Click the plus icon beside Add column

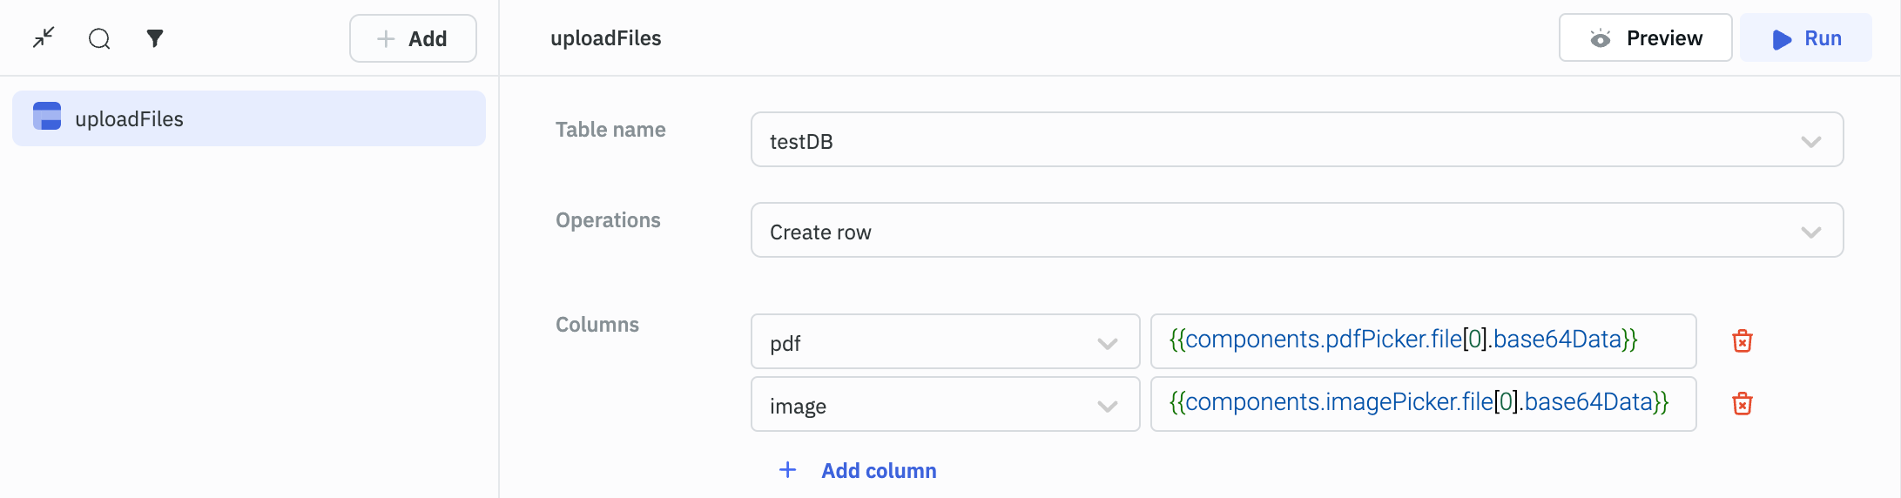[x=787, y=470]
